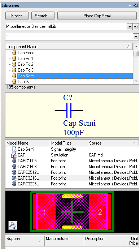Select the Cap Feed component icon
The width and height of the screenshot is (140, 249).
14,53
